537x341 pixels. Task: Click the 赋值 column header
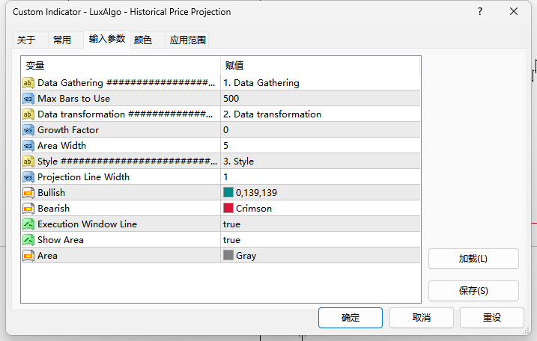pos(321,66)
